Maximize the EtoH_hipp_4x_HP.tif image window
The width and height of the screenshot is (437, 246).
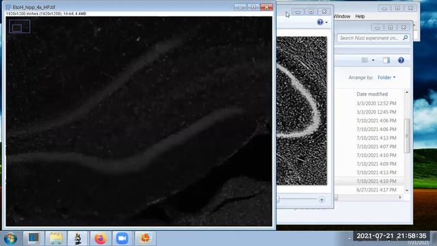(253, 7)
